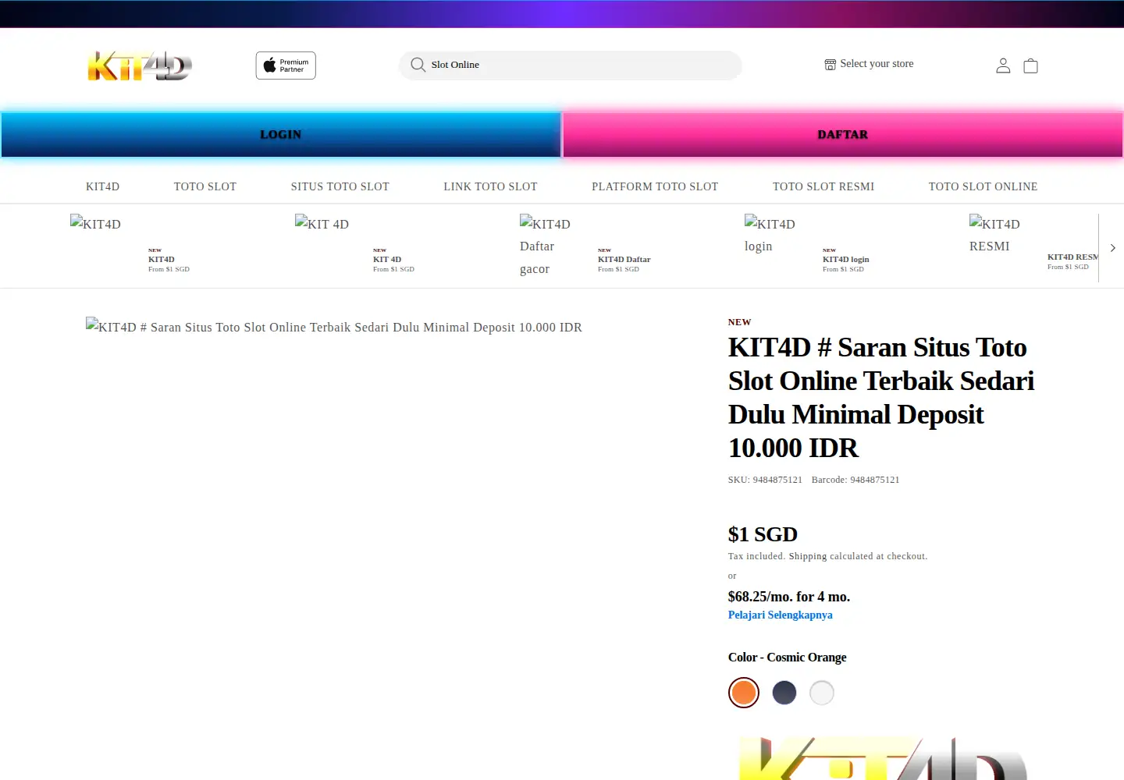Open TOTO SLOT ONLINE menu item

(x=983, y=186)
